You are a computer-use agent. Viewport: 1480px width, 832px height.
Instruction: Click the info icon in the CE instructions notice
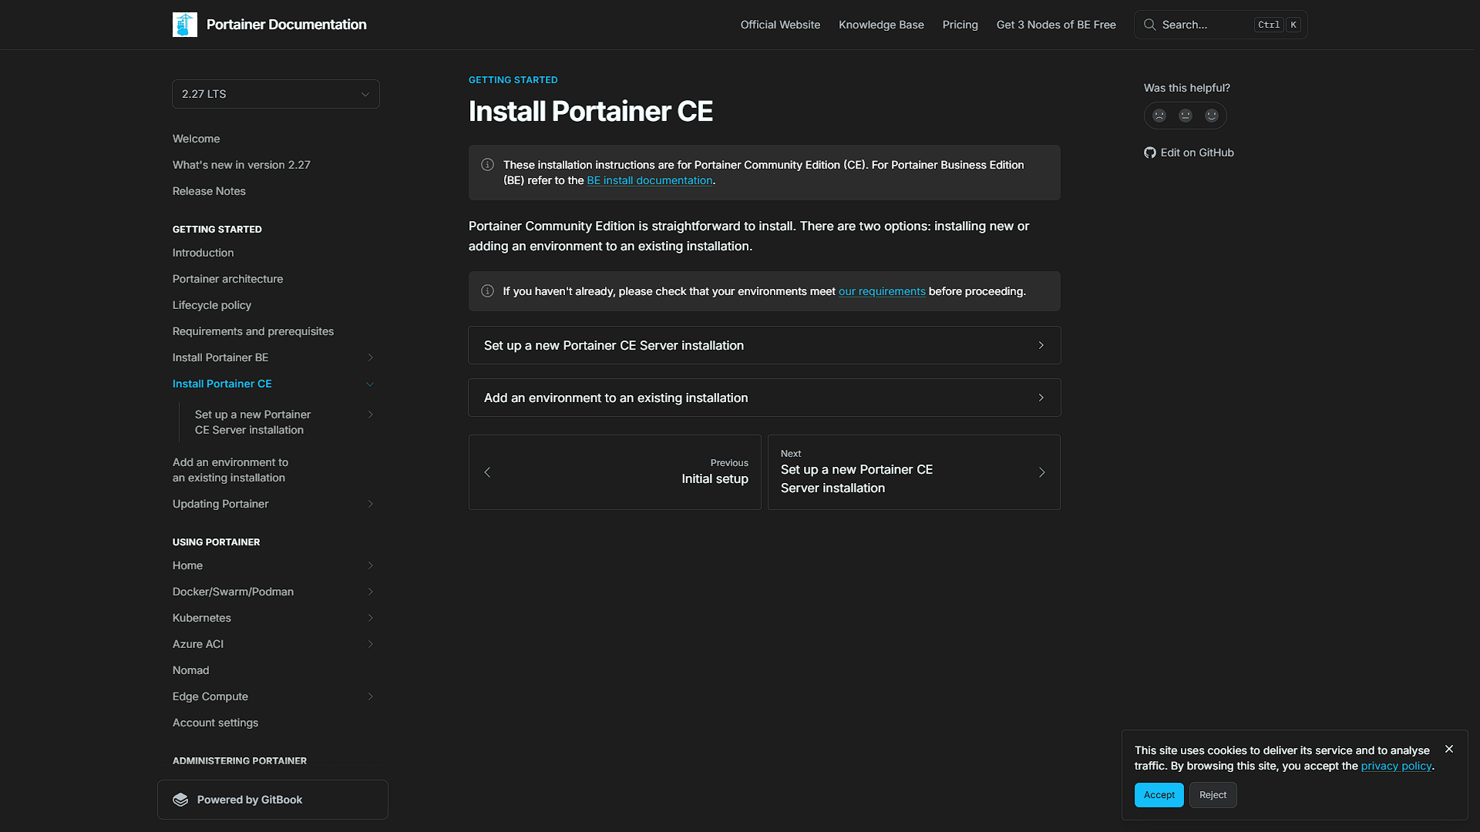pos(487,164)
